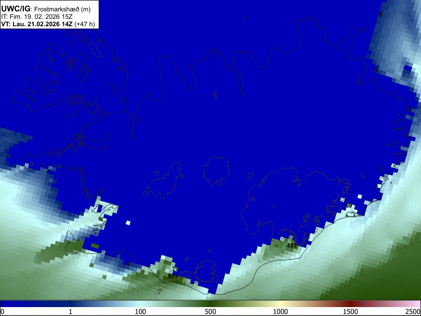Click the dark red colorbar segment above 1500

(x=350, y=304)
